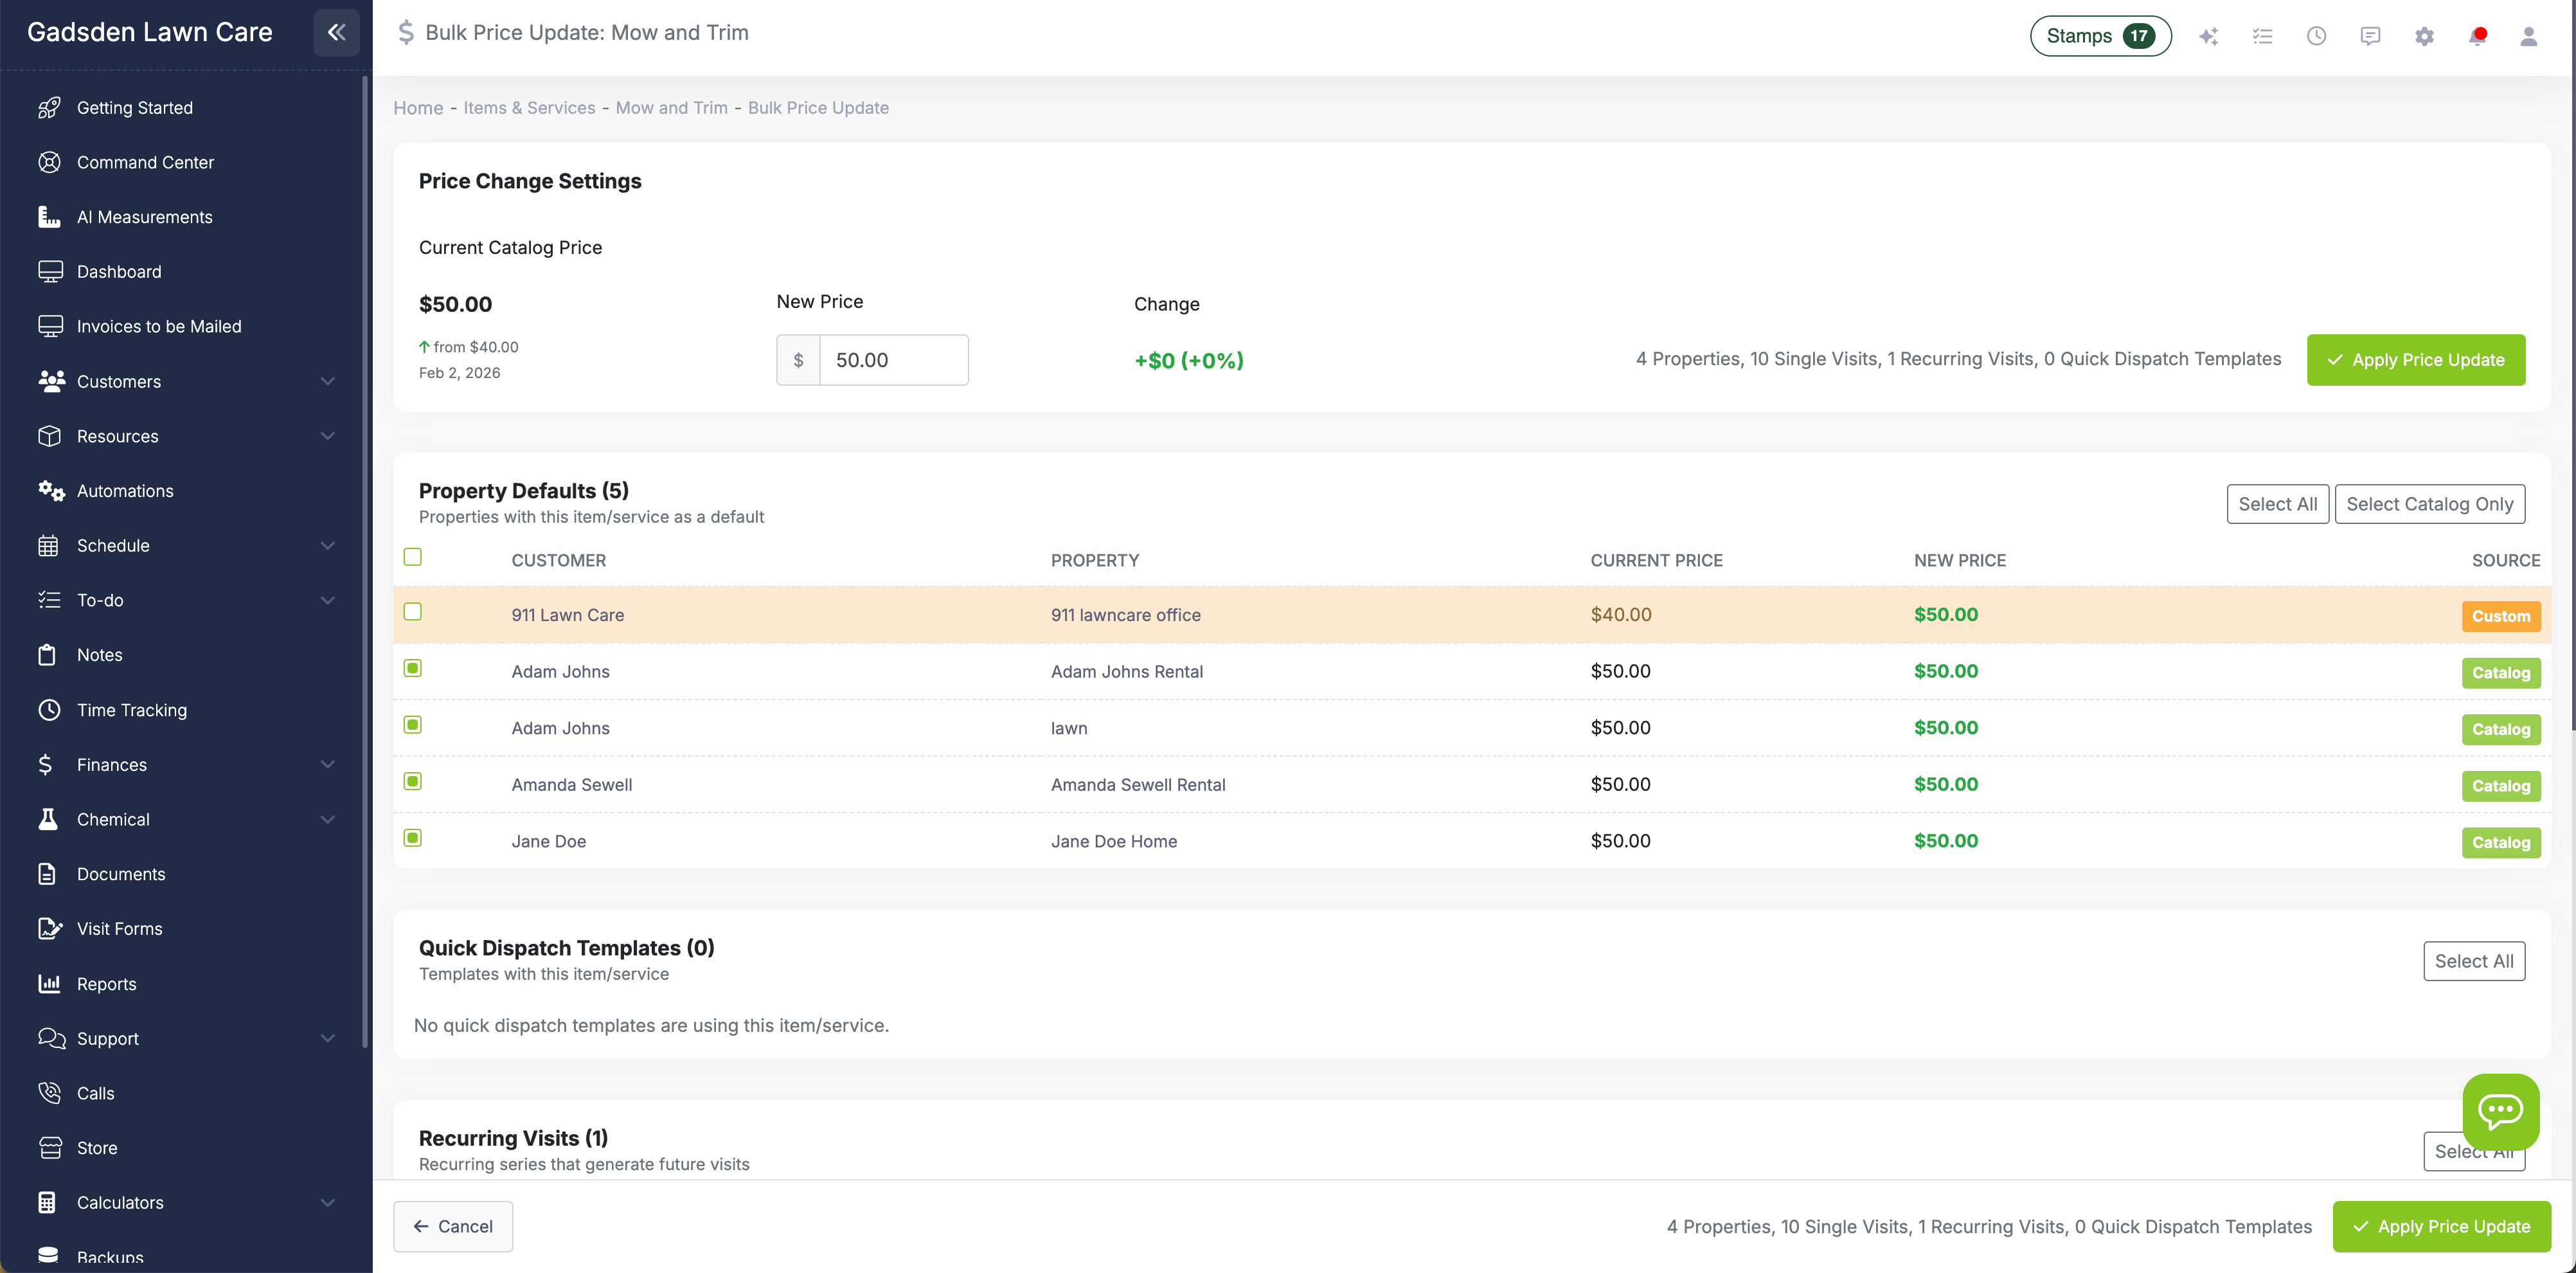The height and width of the screenshot is (1273, 2576).
Task: Navigate to Reports in the sidebar
Action: click(106, 983)
